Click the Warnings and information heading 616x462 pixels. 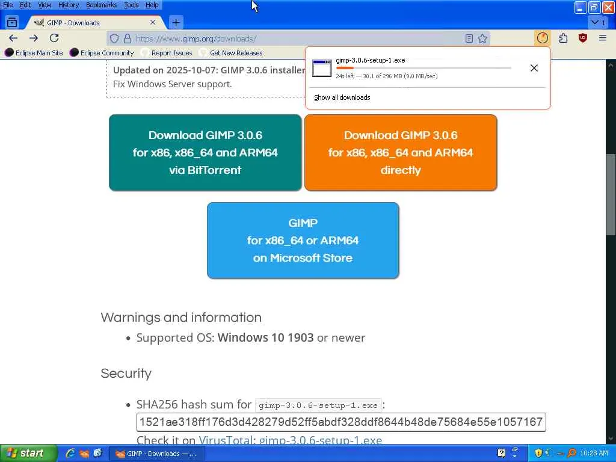tap(181, 318)
